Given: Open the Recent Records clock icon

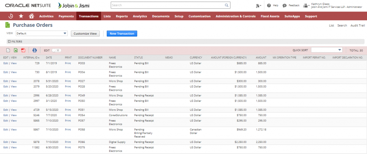Looking at the screenshot, I should tap(11, 16).
